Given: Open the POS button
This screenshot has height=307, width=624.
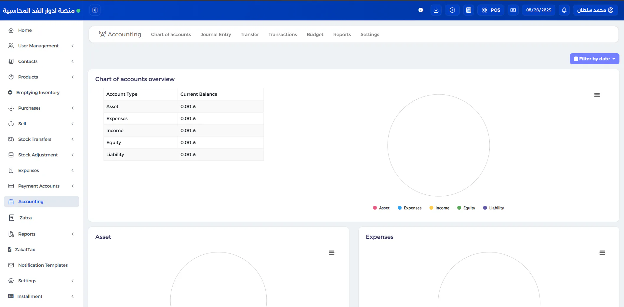Looking at the screenshot, I should pyautogui.click(x=491, y=10).
